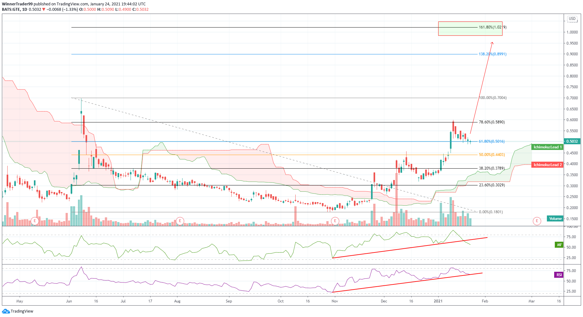Screen dimensions: 583x317
Task: Open the earnings 'E' marker at November
Action: tap(335, 221)
